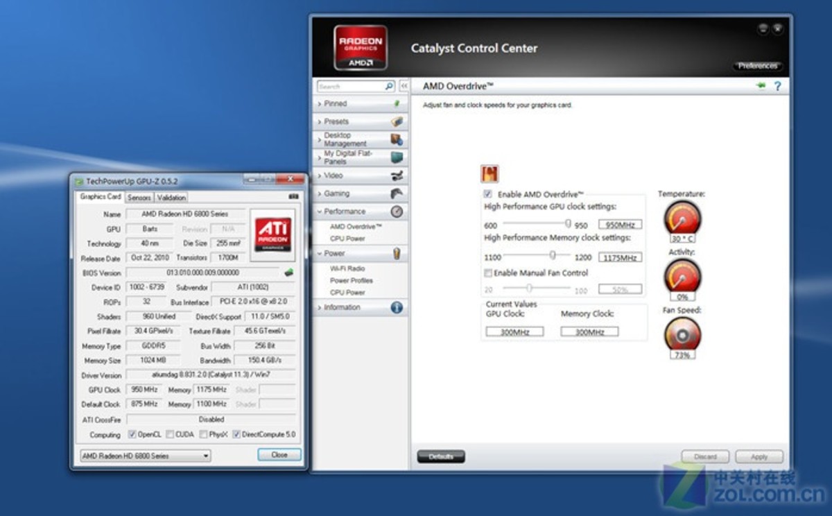Screen dimensions: 832x516
Task: Click the GPU clock slider handle
Action: tap(568, 224)
